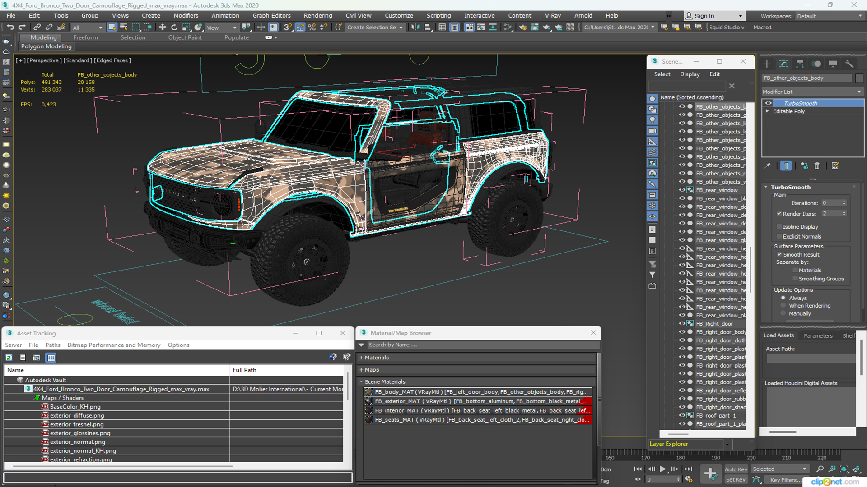Uncheck the Smooth Result checkbox
This screenshot has width=867, height=487.
pyautogui.click(x=779, y=255)
